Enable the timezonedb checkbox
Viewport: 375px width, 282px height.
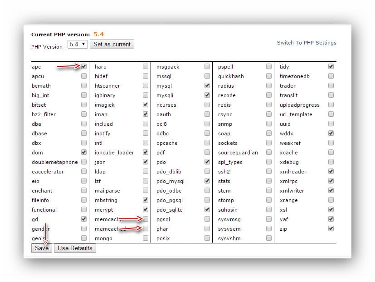tap(331, 76)
